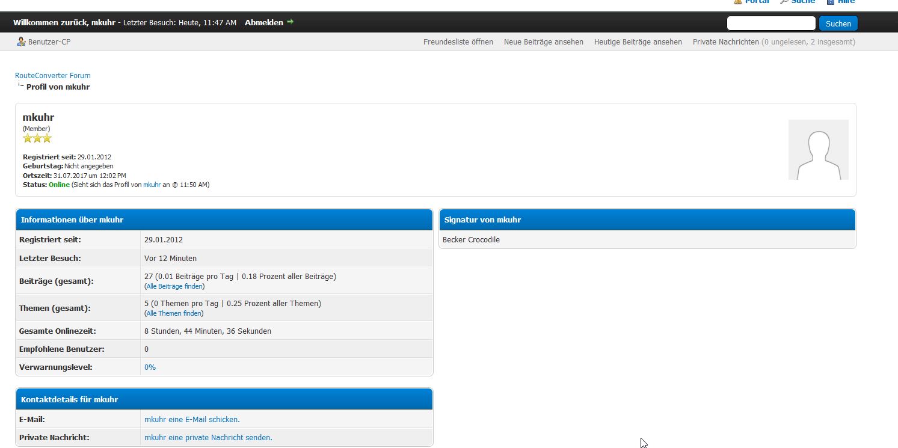Log out via Abmelden link
The height and width of the screenshot is (448, 898).
[263, 22]
